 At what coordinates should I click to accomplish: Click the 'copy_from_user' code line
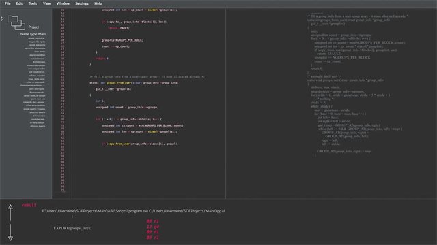(139, 144)
